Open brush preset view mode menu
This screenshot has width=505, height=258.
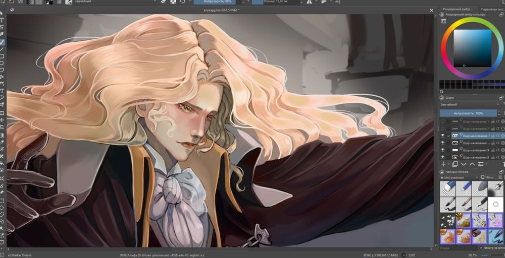[x=501, y=177]
